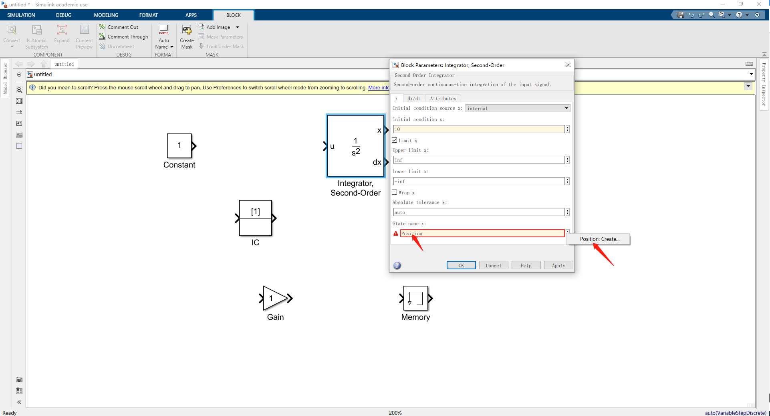This screenshot has height=416, width=770.
Task: Click the Convert subsystem icon
Action: pyautogui.click(x=12, y=30)
